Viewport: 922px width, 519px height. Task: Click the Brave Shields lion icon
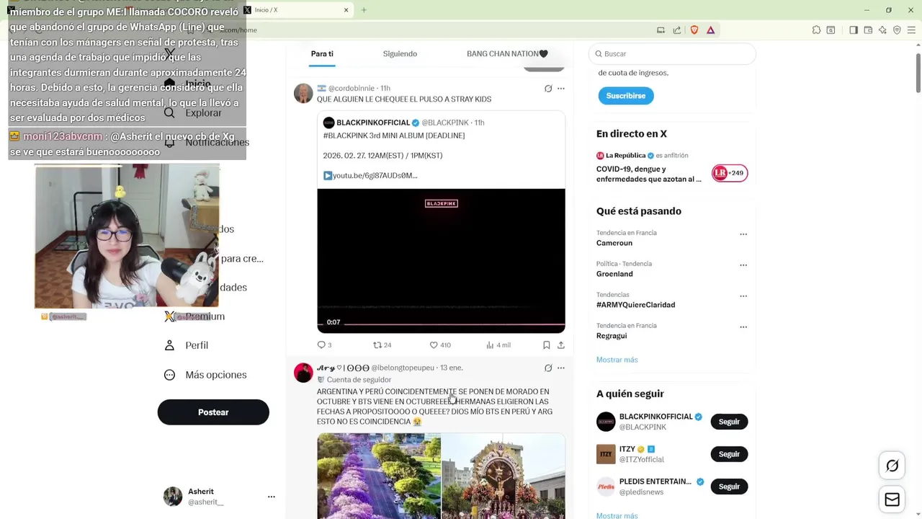click(x=694, y=30)
